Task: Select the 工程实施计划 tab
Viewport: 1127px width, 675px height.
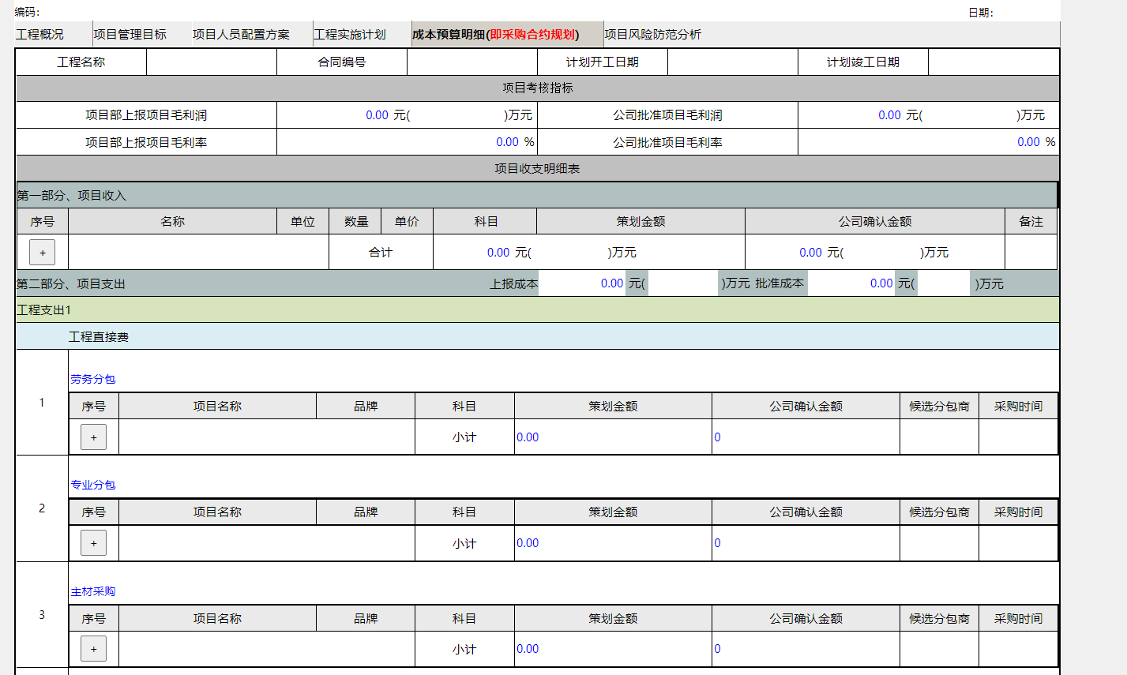Action: (x=350, y=35)
